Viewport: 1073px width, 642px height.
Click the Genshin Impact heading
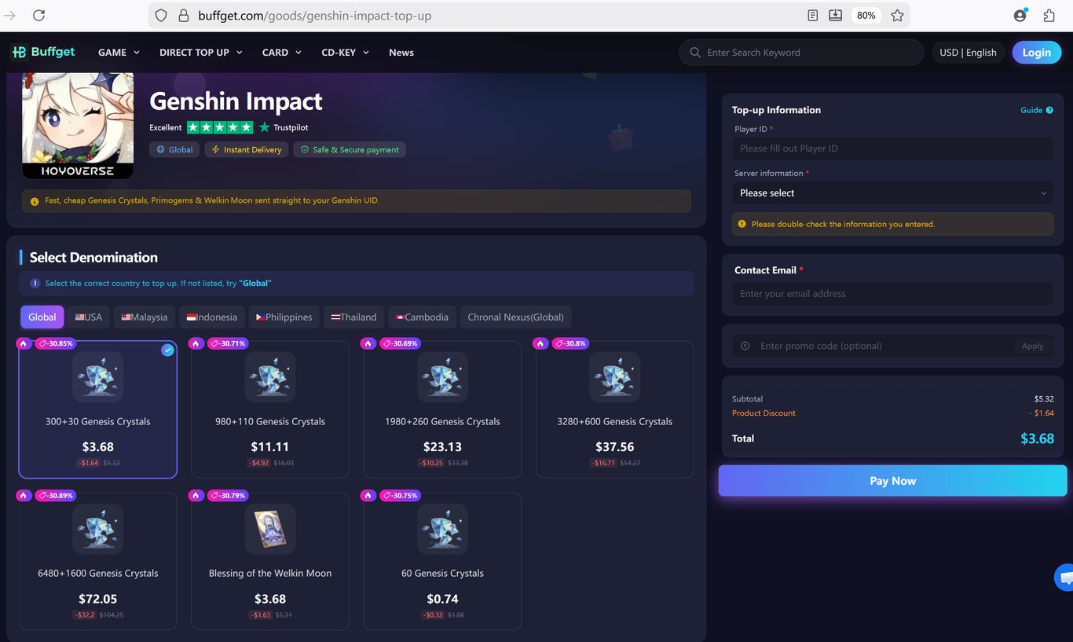pos(236,101)
